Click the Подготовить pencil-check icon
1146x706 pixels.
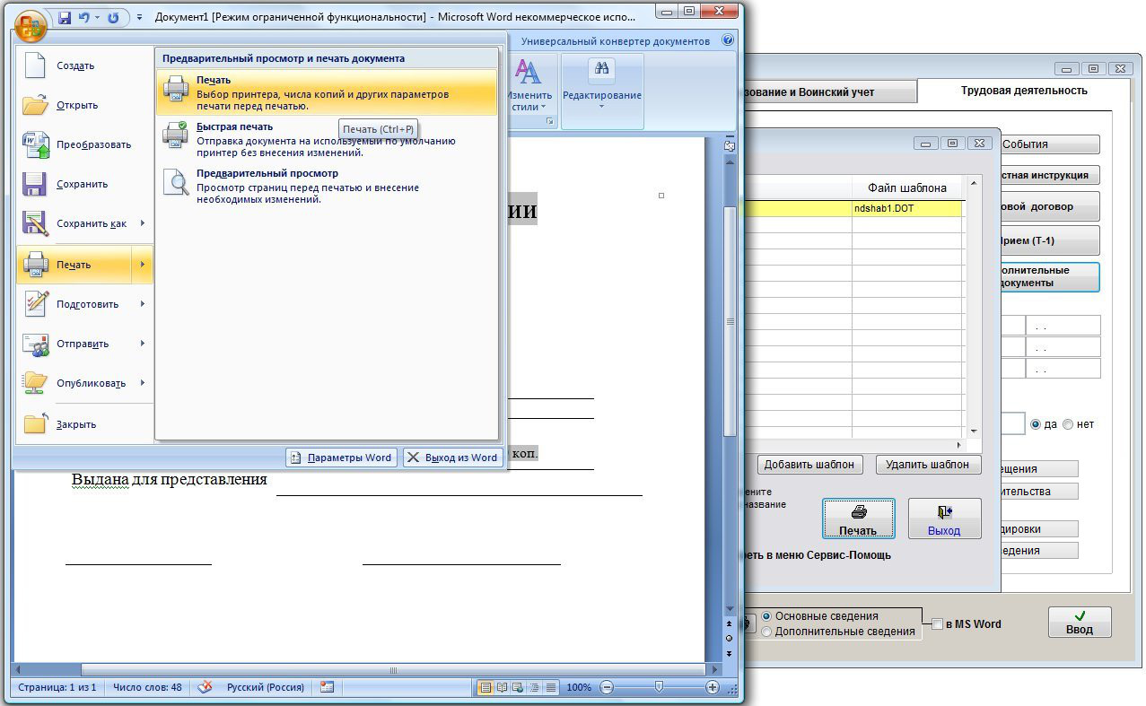pyautogui.click(x=35, y=304)
